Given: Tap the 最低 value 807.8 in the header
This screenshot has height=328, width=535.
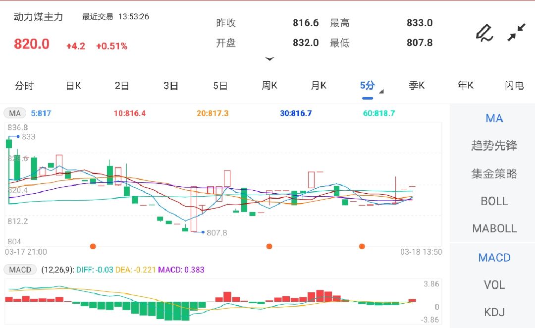Looking at the screenshot, I should pos(420,43).
